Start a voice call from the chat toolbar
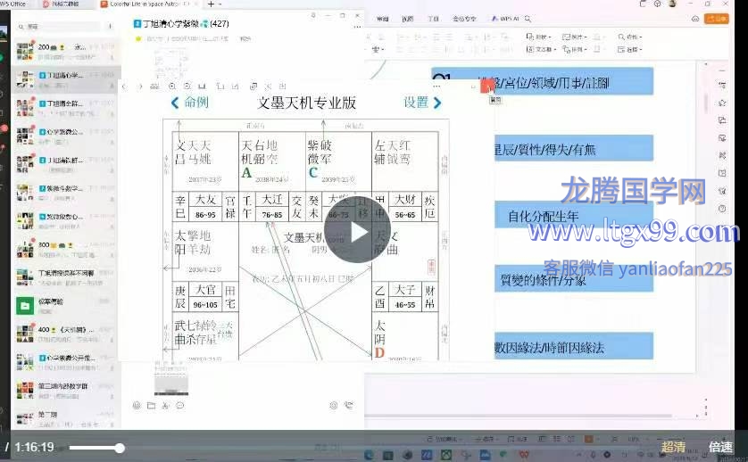 349,405
